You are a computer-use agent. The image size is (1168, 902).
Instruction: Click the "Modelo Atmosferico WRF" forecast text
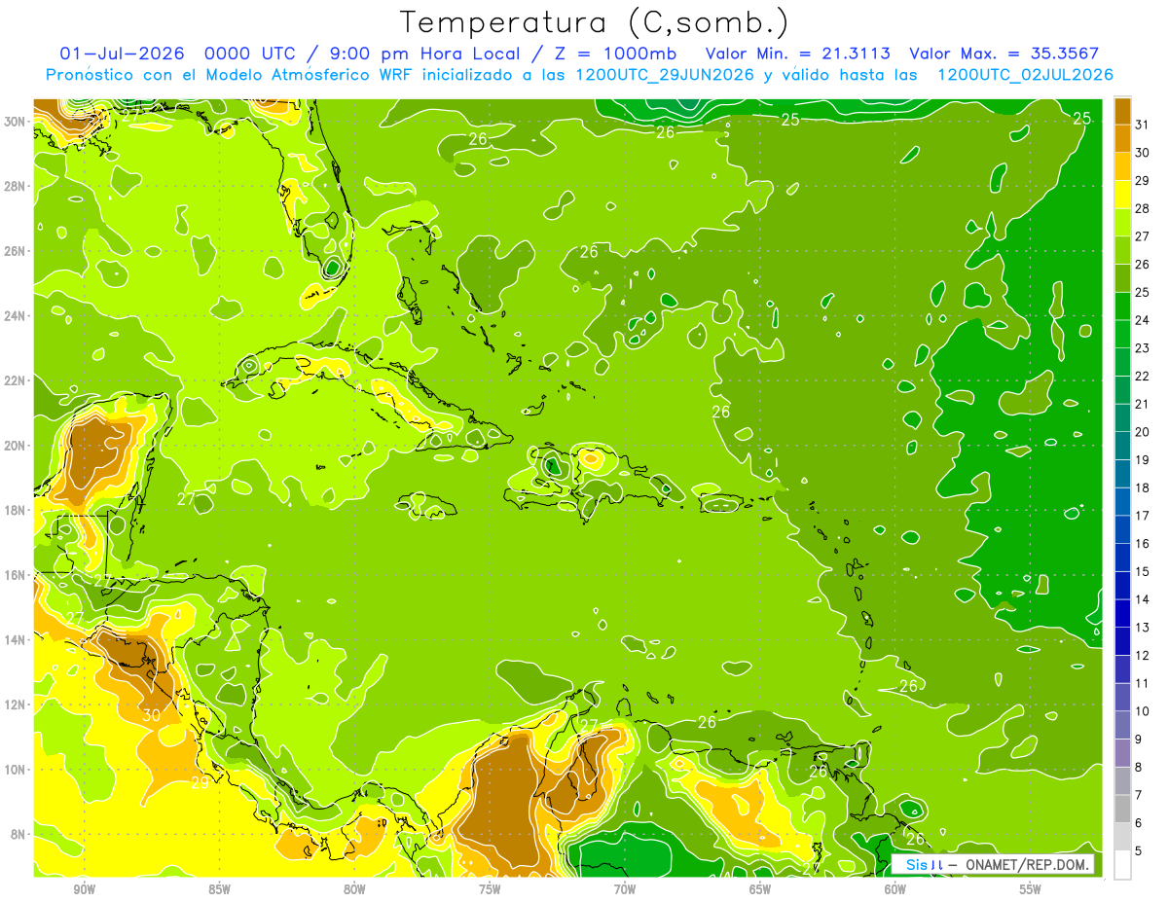tap(319, 75)
